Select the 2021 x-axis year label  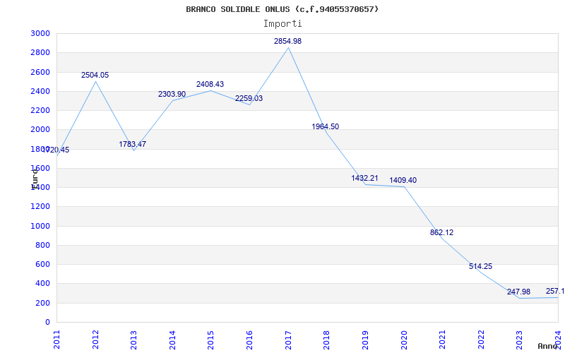[x=442, y=340]
